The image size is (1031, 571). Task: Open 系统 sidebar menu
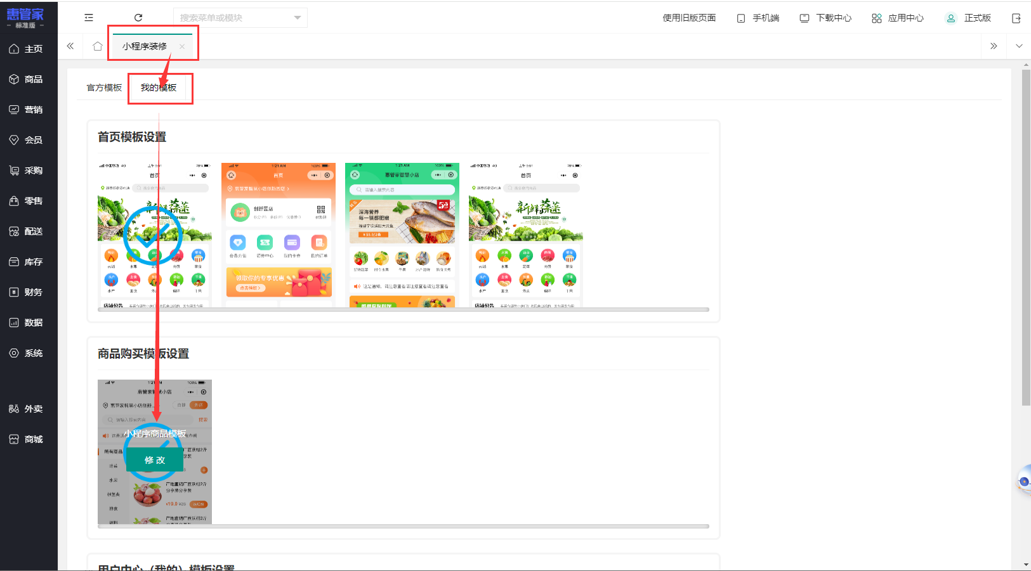(29, 353)
